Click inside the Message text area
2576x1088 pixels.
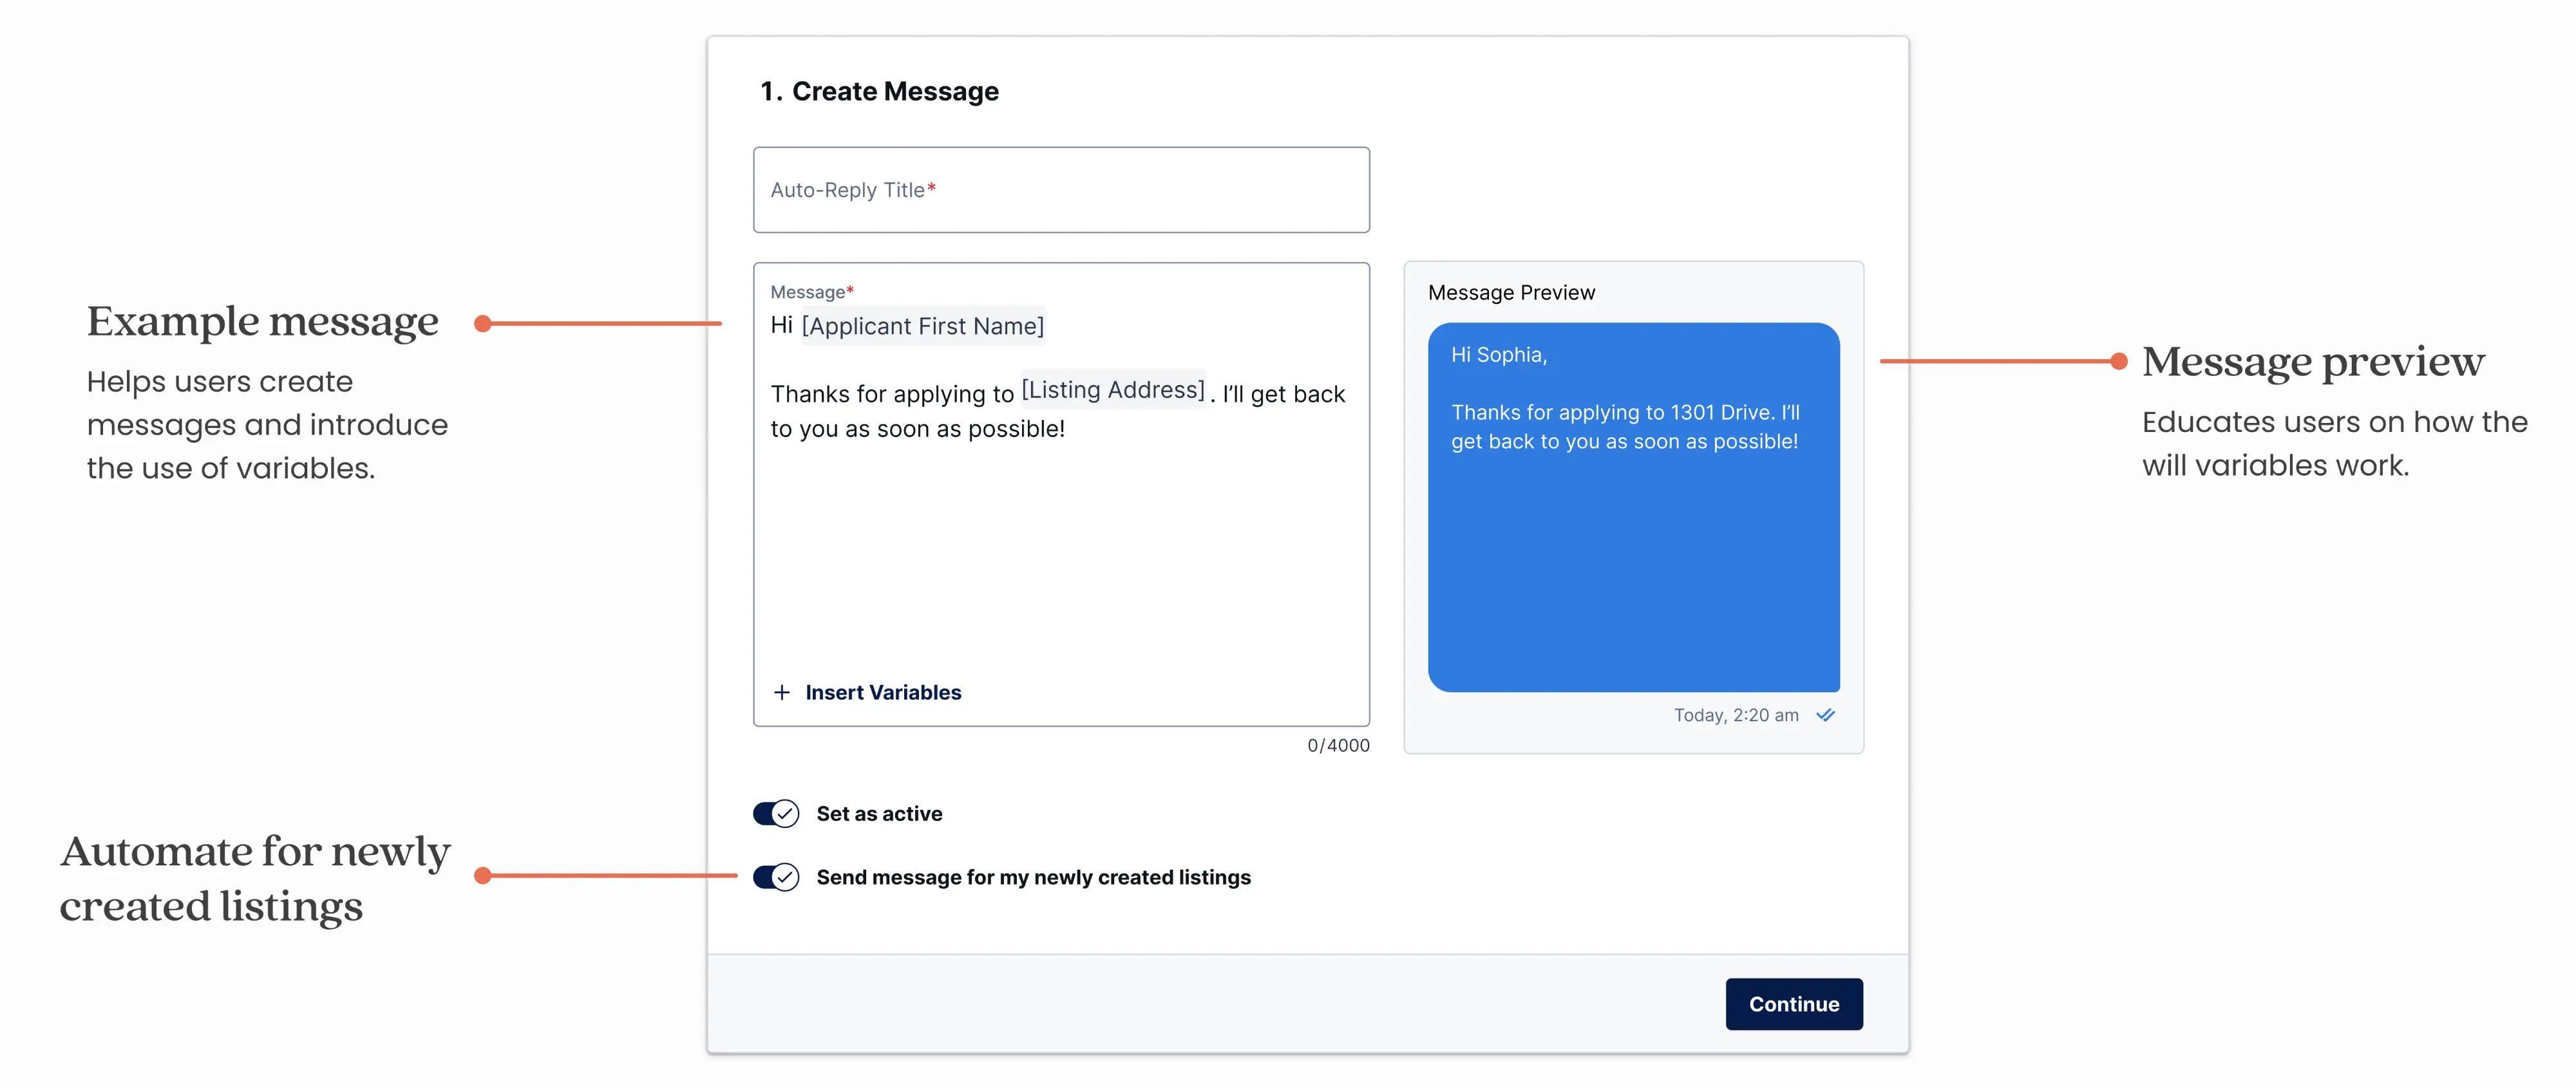[1060, 560]
